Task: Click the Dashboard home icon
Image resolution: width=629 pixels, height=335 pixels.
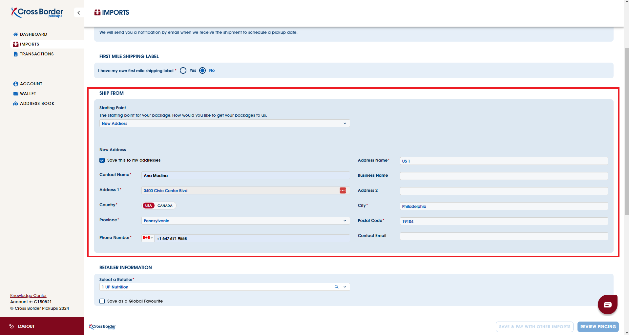Action: pos(15,34)
